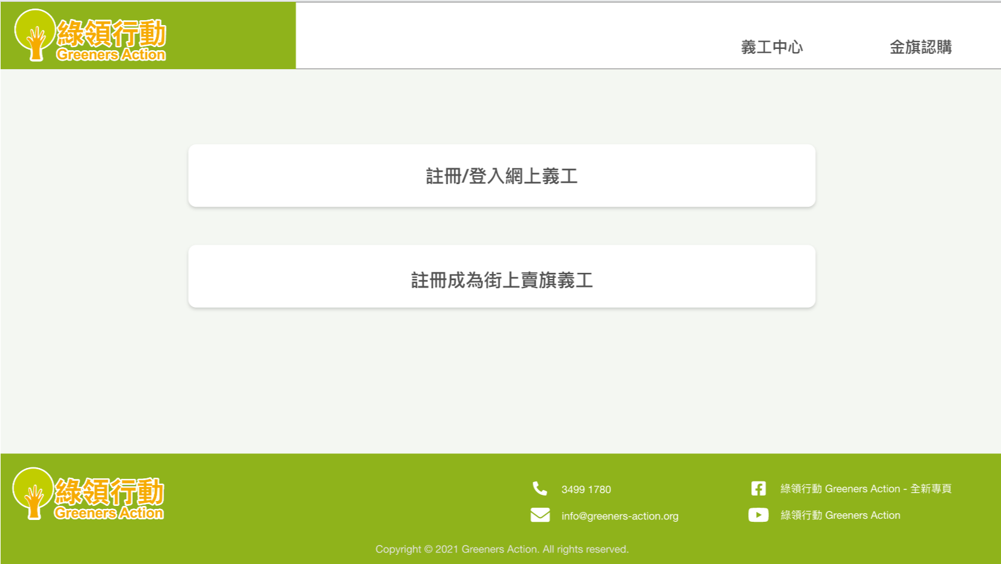Click phone number 3499 1780
The image size is (1001, 564).
(x=586, y=489)
